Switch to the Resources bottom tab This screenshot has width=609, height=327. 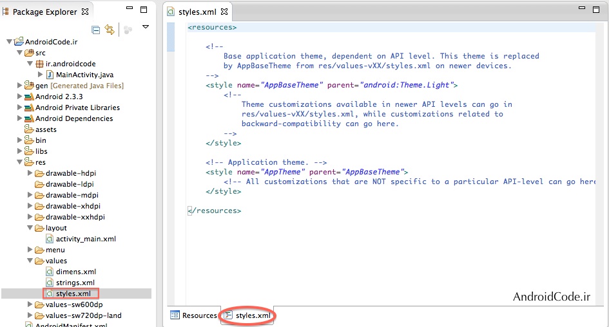(x=193, y=315)
